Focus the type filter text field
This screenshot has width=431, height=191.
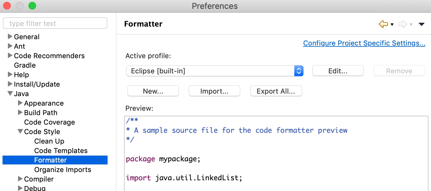pyautogui.click(x=55, y=23)
